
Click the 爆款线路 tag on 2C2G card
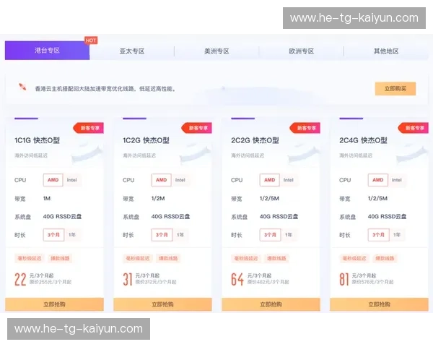[276, 259]
